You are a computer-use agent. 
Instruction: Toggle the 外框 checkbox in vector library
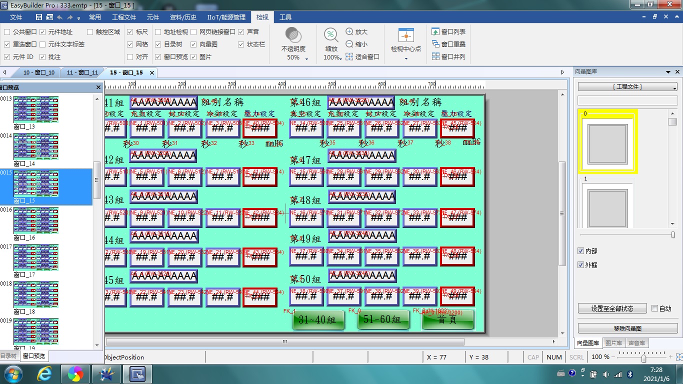[x=580, y=265]
